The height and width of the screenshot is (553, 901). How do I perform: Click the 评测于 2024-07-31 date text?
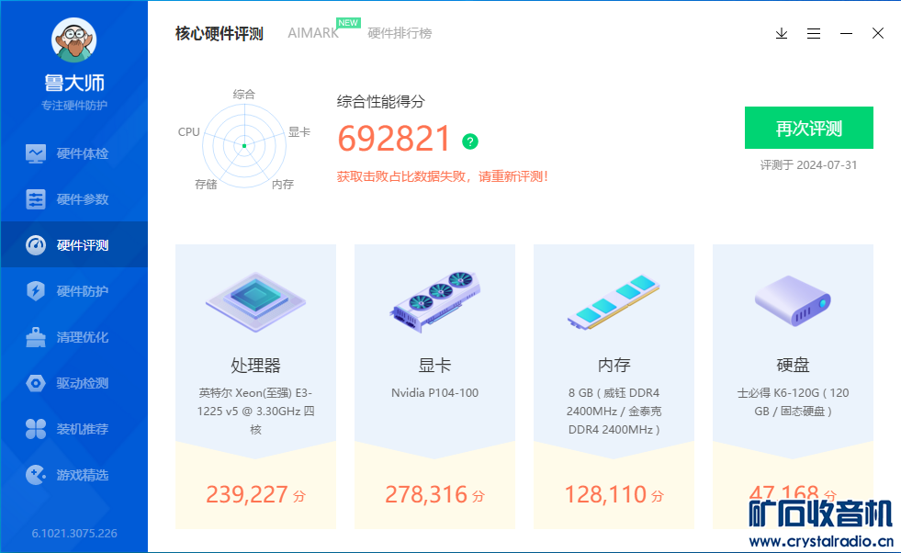(x=808, y=165)
